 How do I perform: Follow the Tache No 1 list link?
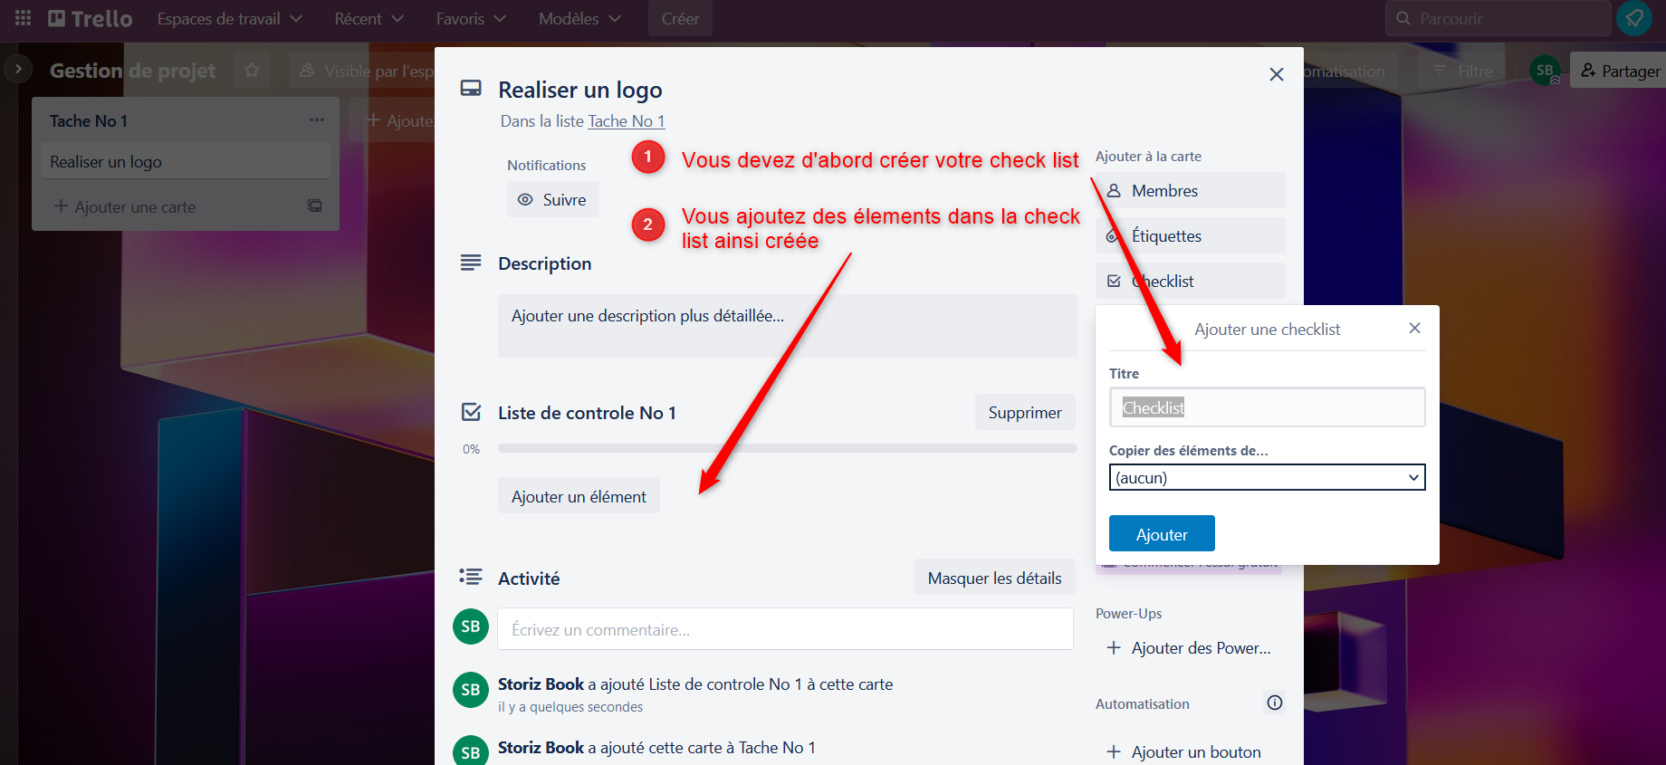click(627, 121)
